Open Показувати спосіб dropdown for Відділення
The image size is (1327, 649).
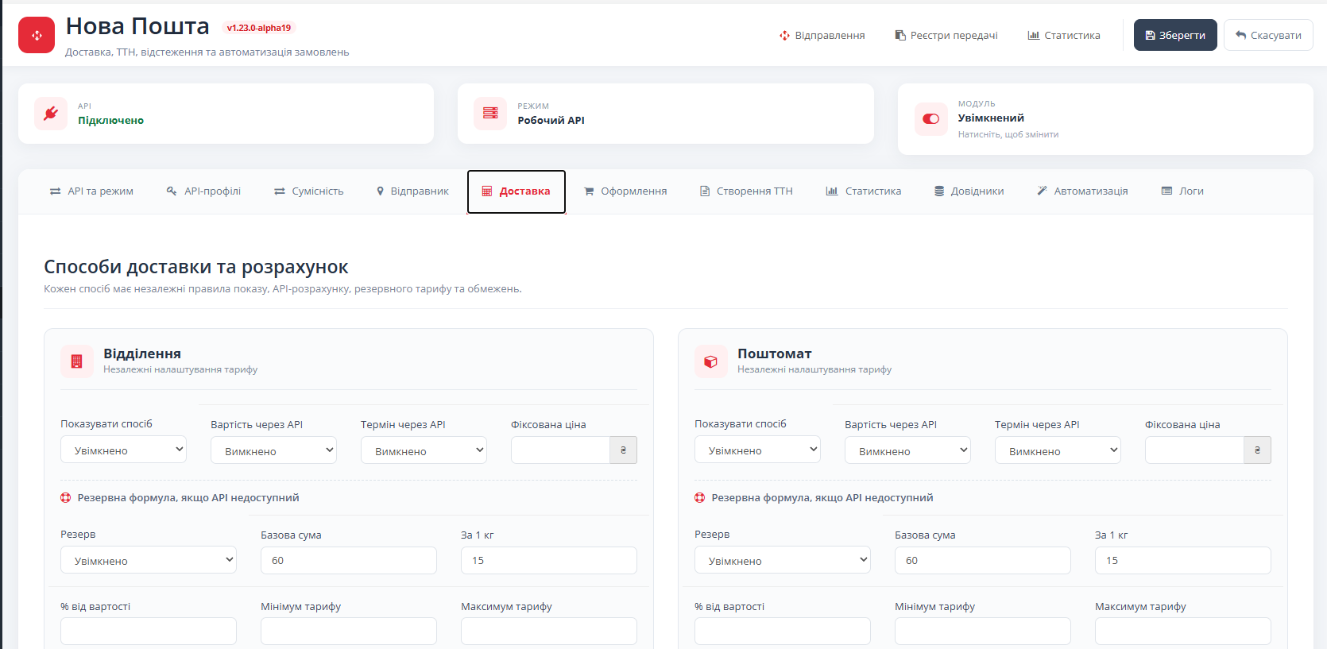click(123, 450)
